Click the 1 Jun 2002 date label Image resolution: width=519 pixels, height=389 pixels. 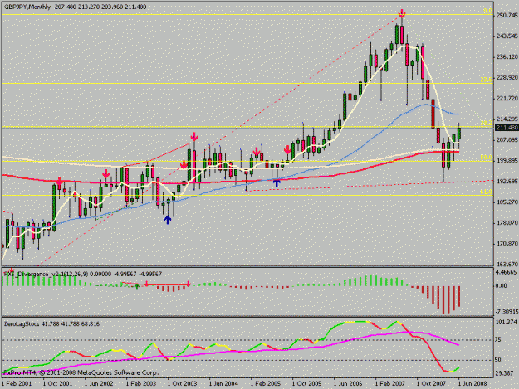[x=99, y=383]
